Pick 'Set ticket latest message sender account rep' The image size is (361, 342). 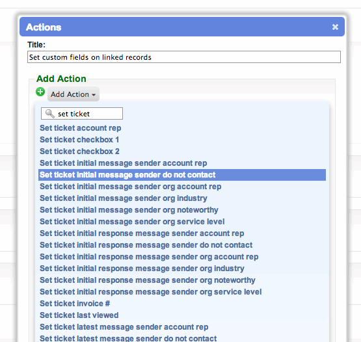tap(124, 327)
